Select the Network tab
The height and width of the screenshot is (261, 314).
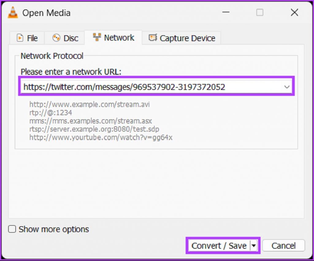[x=113, y=38]
